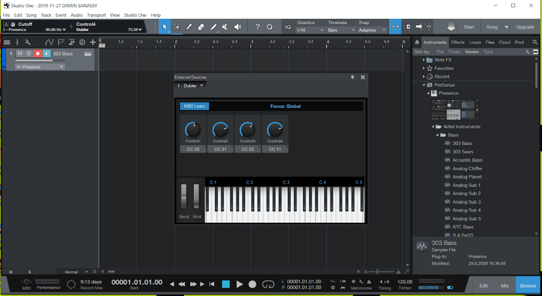Screen dimensions: 542x296
Task: Open the Snap Adaptive dropdown
Action: (x=372, y=30)
